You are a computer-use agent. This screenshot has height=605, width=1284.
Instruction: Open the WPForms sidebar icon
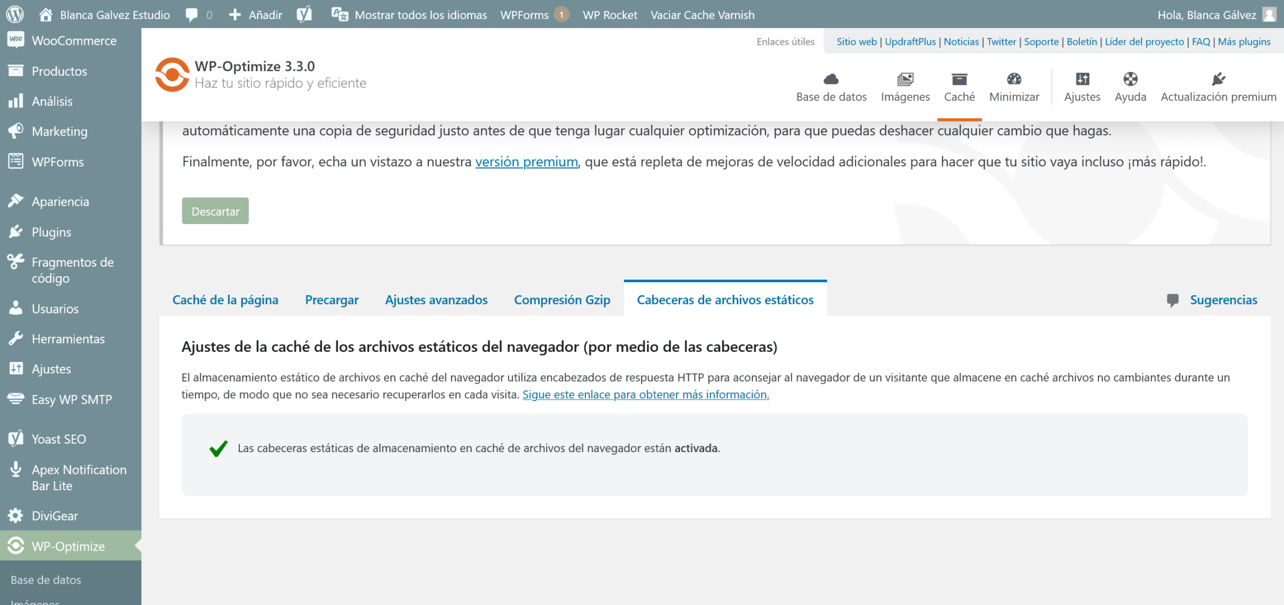coord(16,161)
